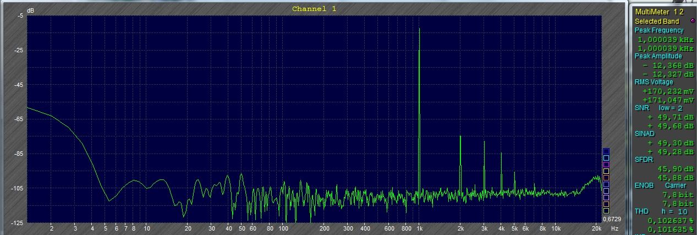Click the dB unit label on amplitude axis
Image resolution: width=697 pixels, height=235 pixels.
[30, 10]
